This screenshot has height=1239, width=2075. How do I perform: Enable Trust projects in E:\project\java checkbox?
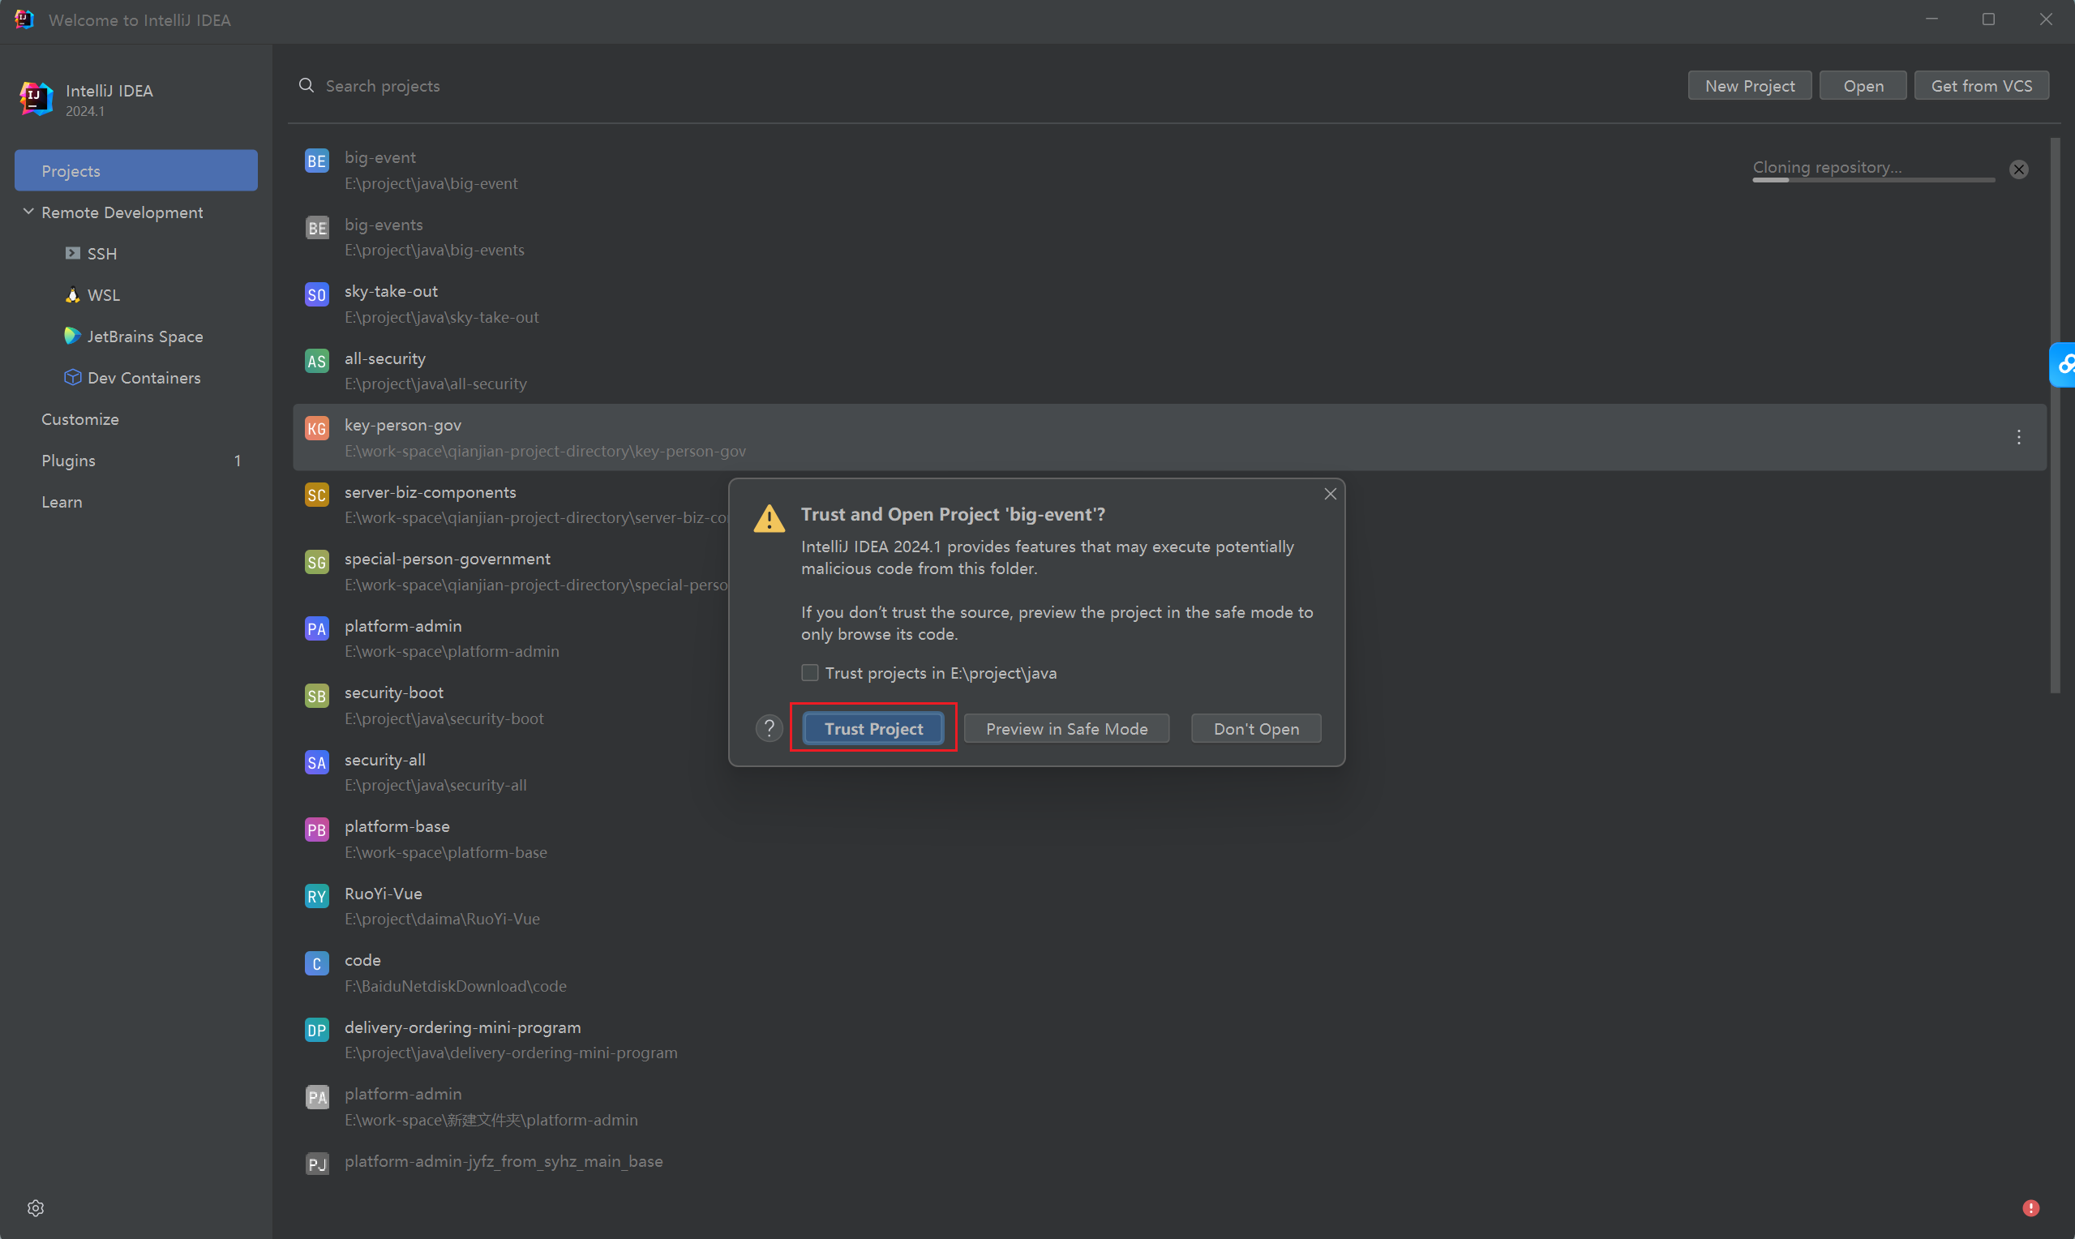[808, 672]
